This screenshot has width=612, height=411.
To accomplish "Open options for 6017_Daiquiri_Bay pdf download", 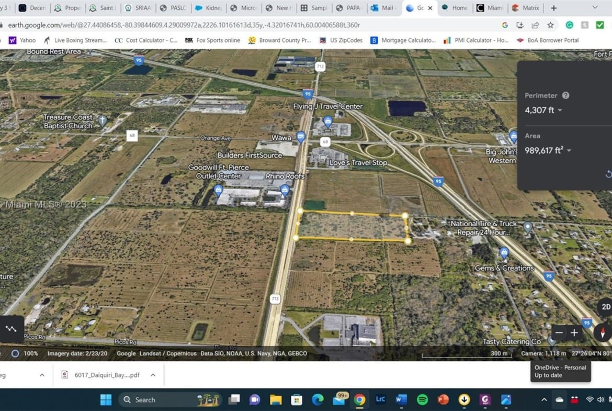I will pyautogui.click(x=153, y=375).
